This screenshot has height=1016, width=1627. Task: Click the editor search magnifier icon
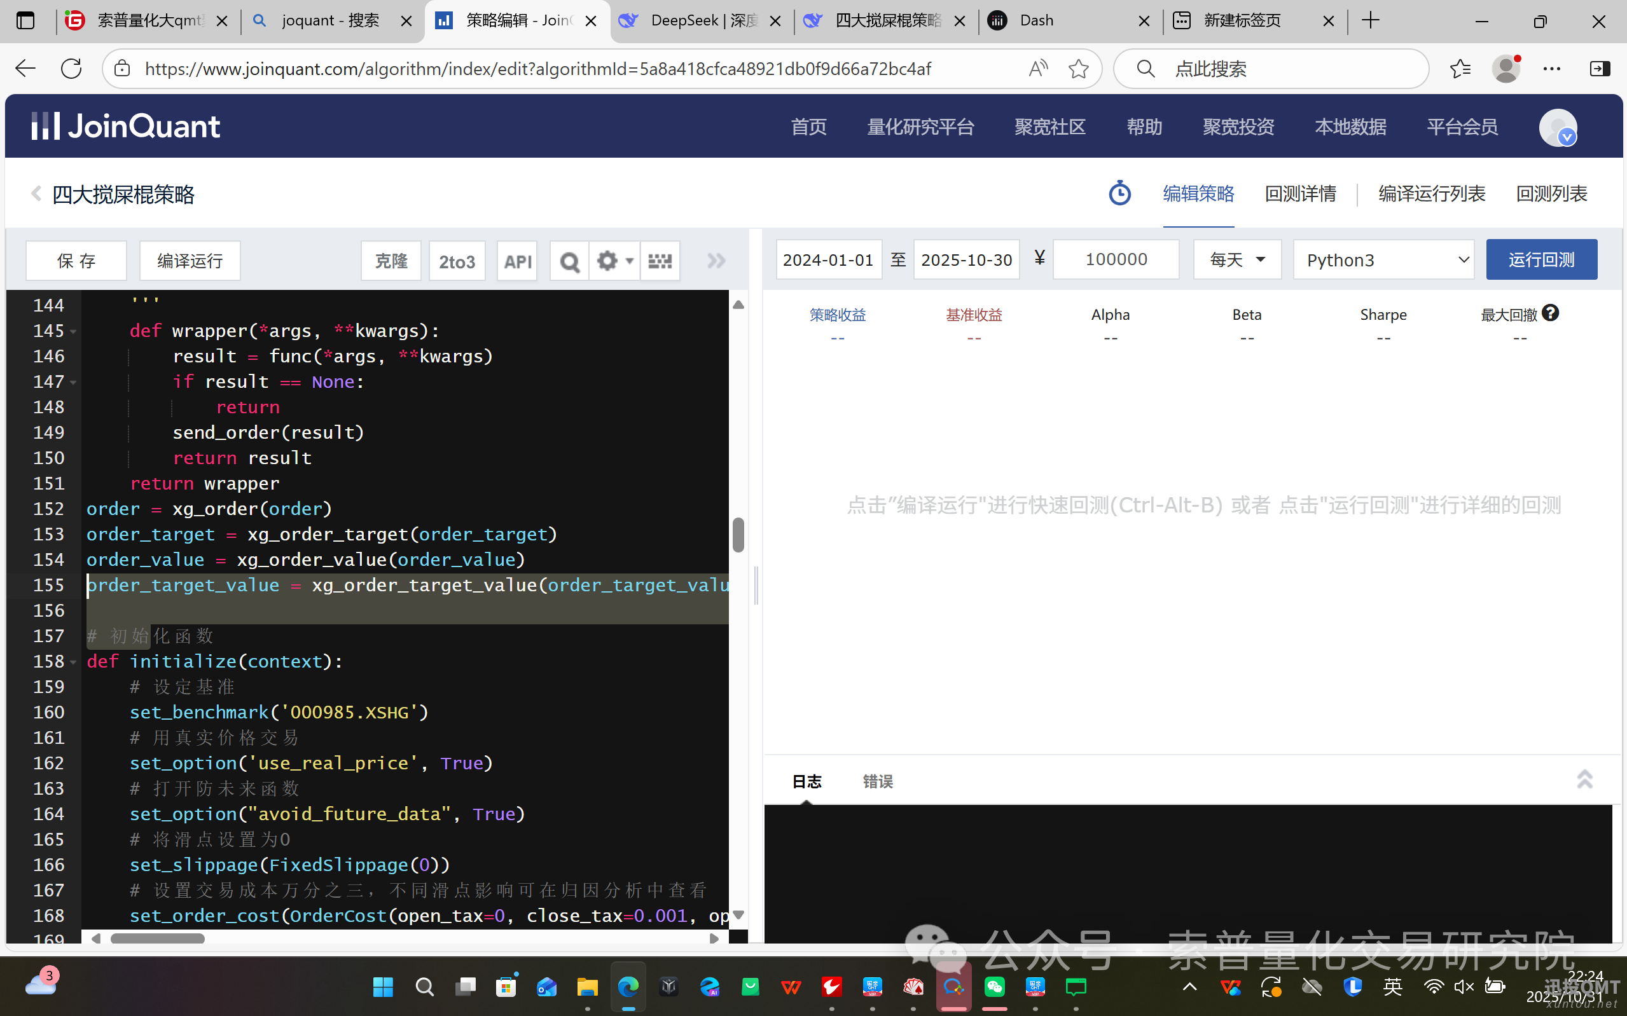(x=569, y=261)
